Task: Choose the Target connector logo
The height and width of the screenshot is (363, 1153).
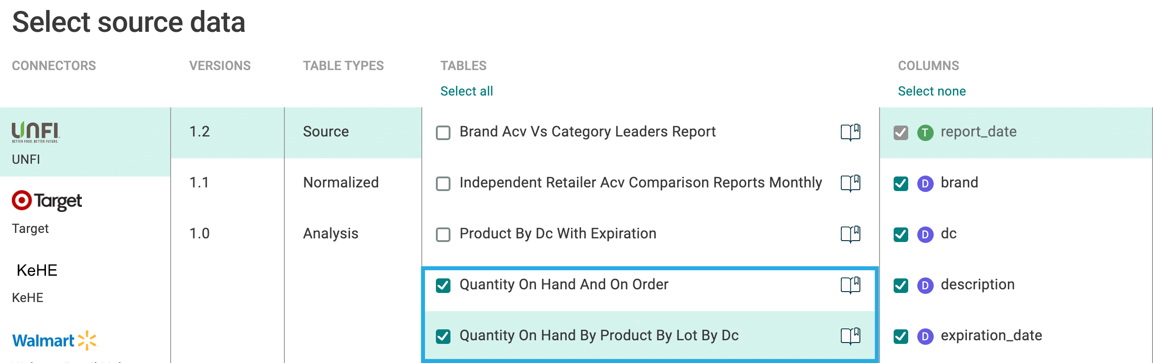Action: click(x=47, y=201)
